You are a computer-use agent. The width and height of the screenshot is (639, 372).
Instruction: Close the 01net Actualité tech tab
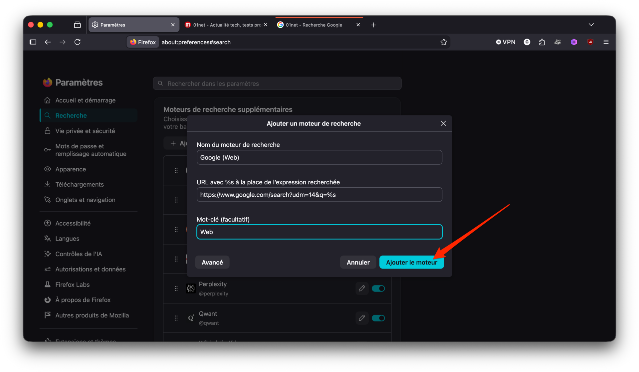coord(265,25)
